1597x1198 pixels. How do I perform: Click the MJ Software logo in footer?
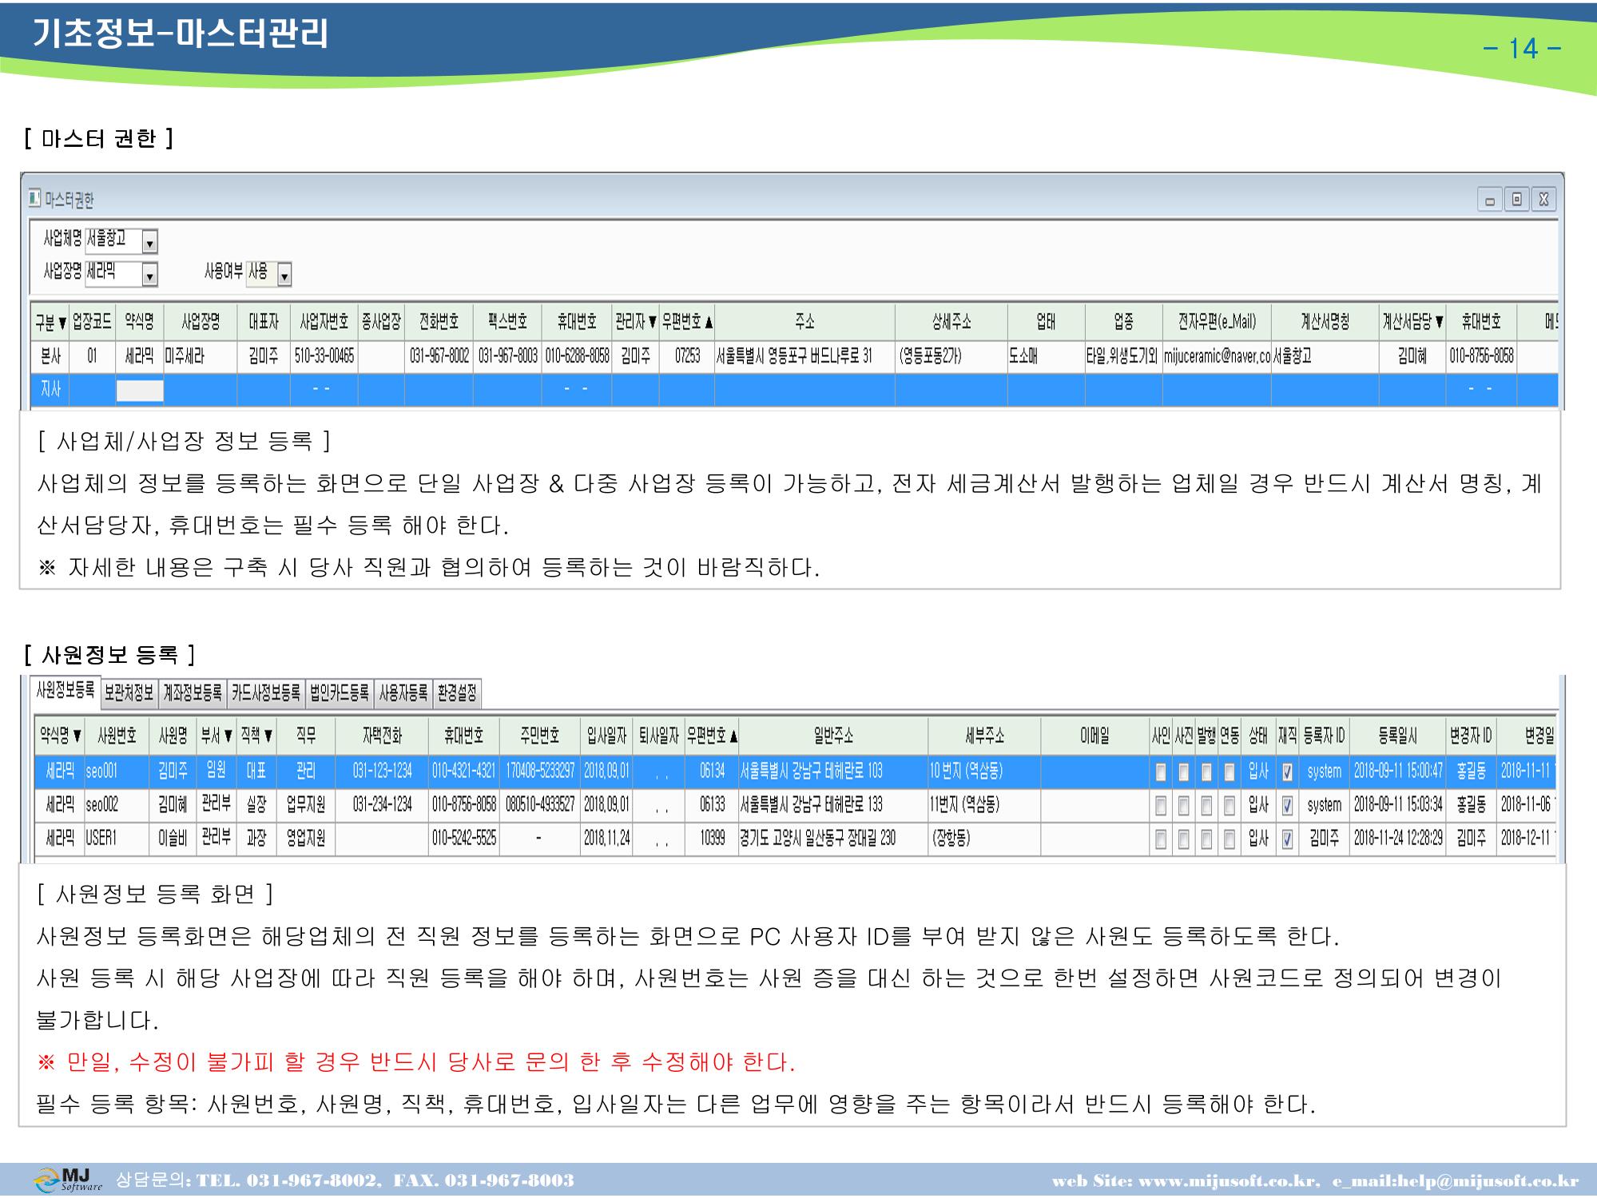(x=68, y=1180)
